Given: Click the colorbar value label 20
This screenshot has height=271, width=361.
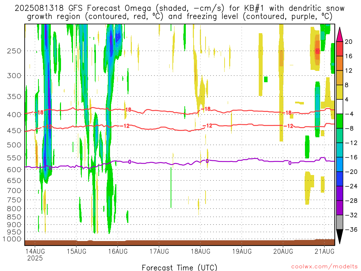Looking at the screenshot, I should click(349, 42).
